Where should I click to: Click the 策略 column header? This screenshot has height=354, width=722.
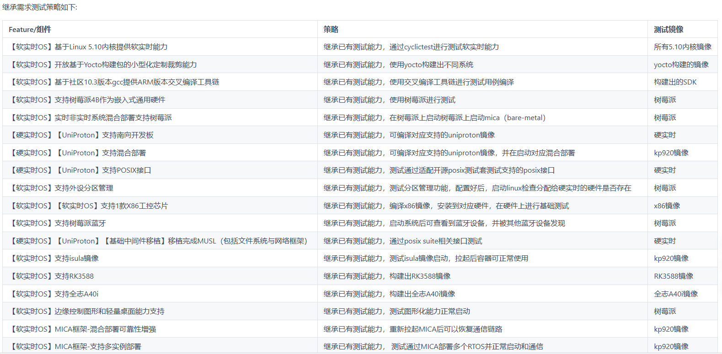[x=331, y=29]
